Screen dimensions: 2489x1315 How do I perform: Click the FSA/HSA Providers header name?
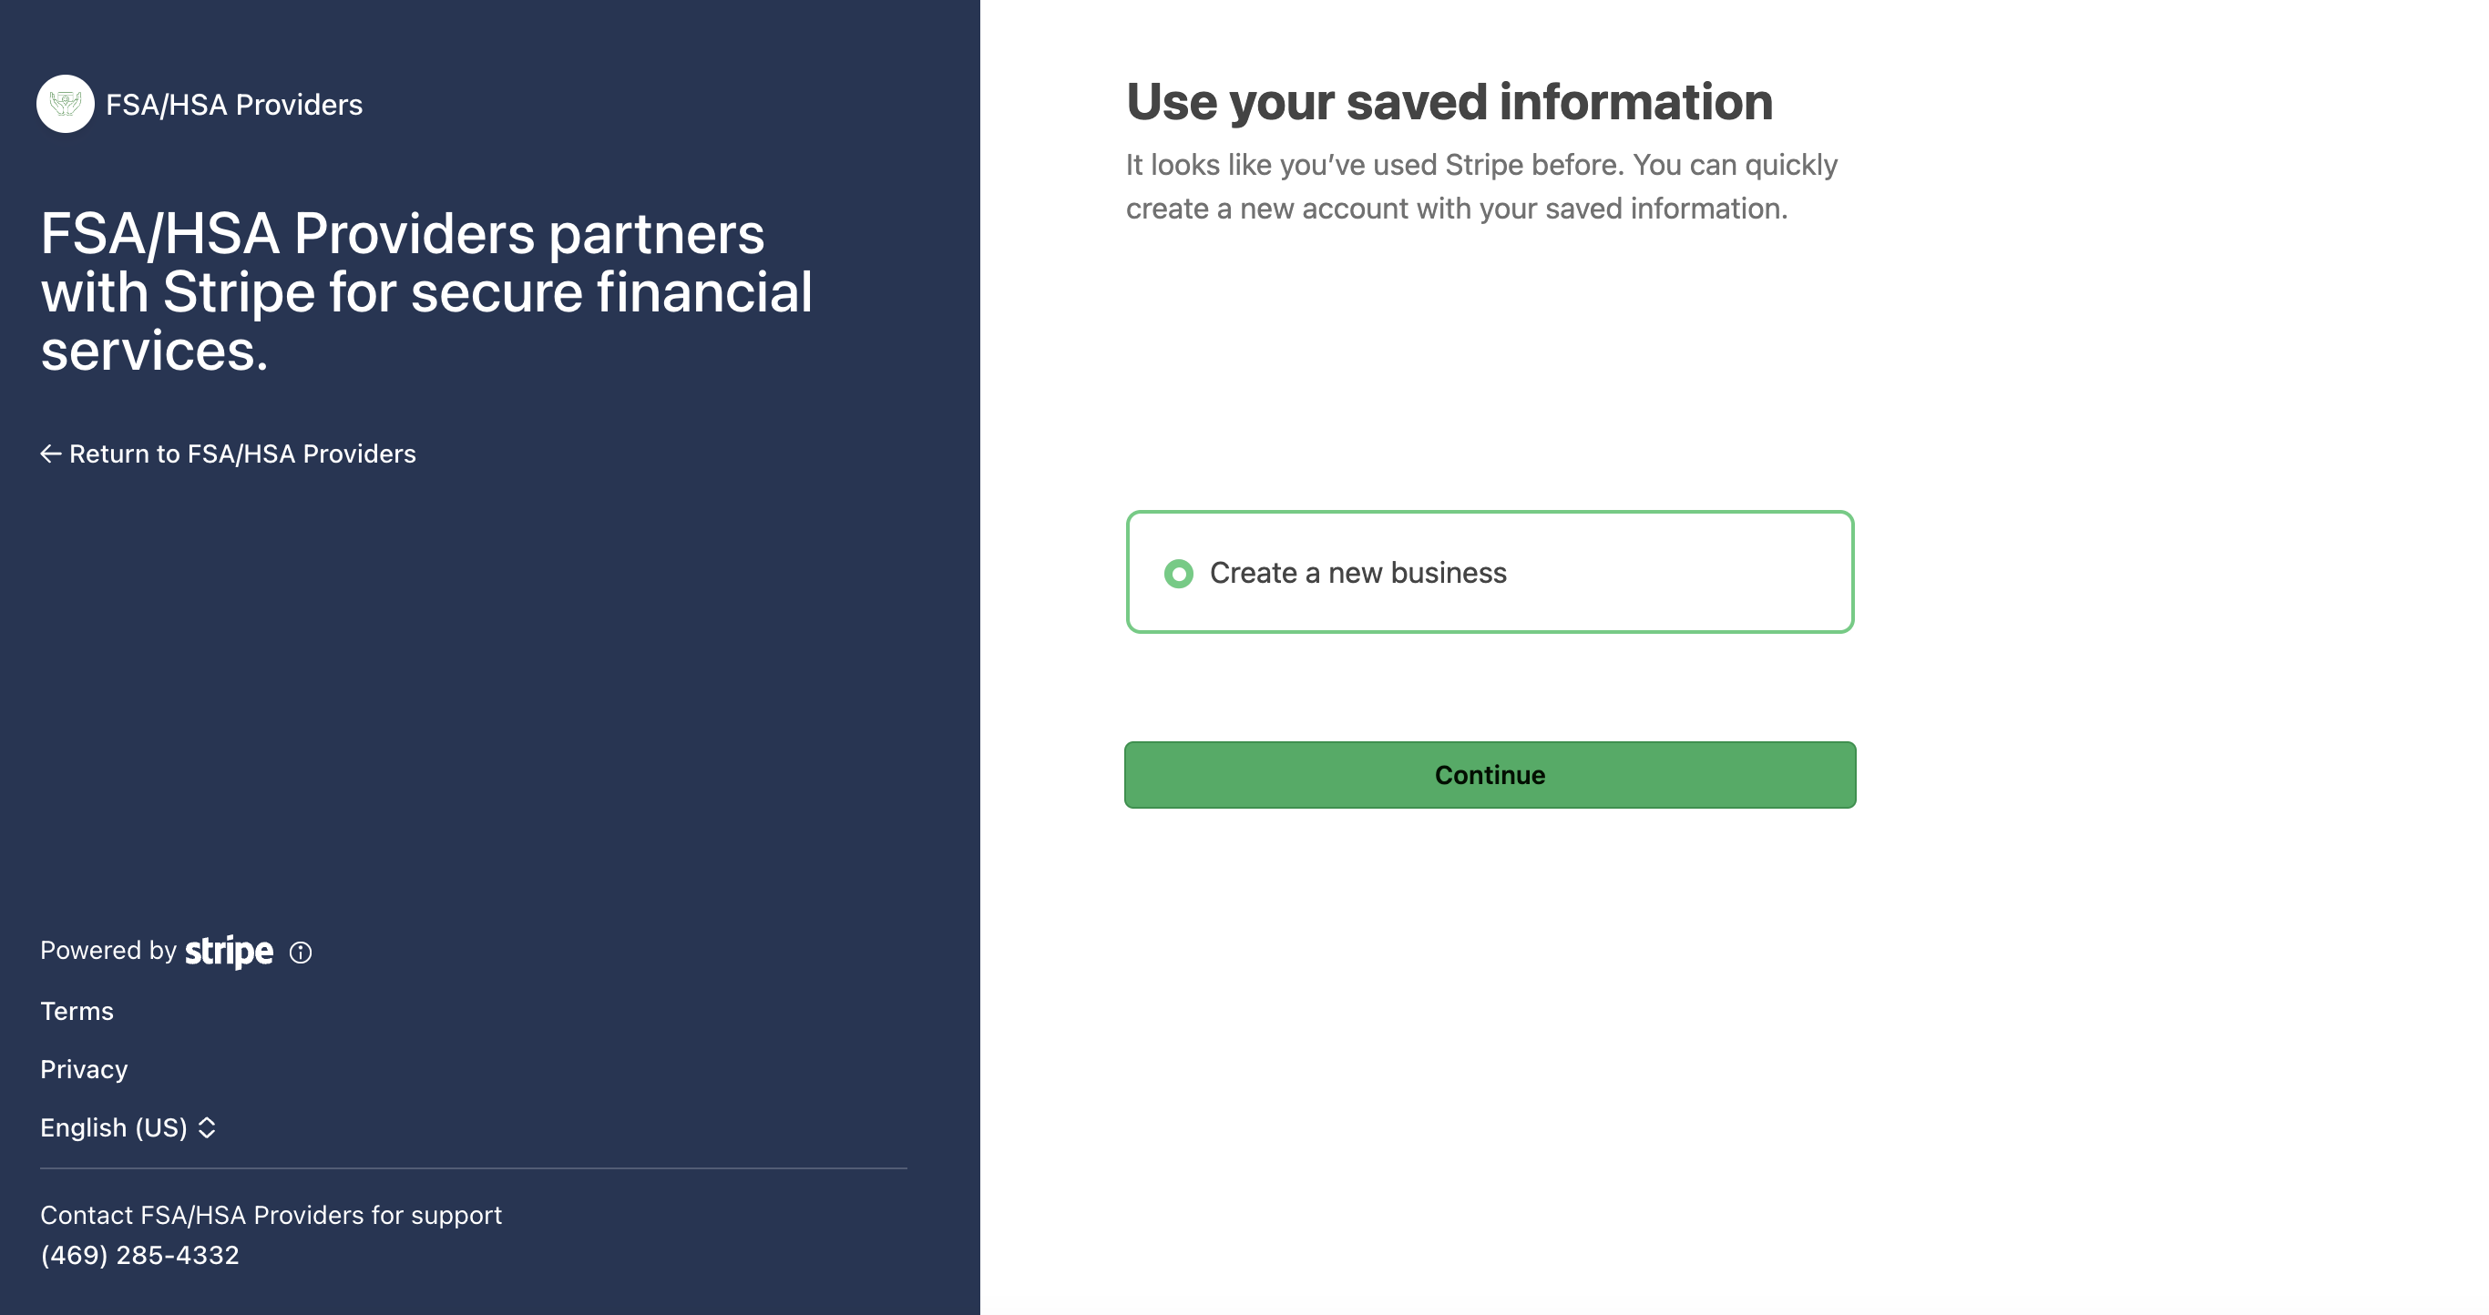click(x=234, y=105)
